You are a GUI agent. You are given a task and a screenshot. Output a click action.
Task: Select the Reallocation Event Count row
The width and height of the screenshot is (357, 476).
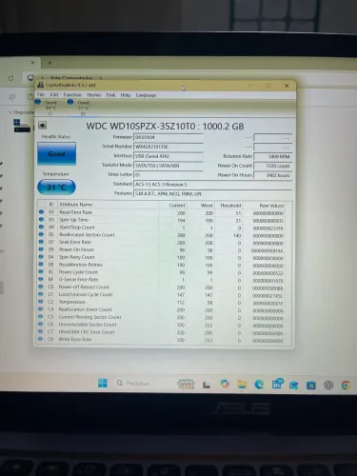161,309
